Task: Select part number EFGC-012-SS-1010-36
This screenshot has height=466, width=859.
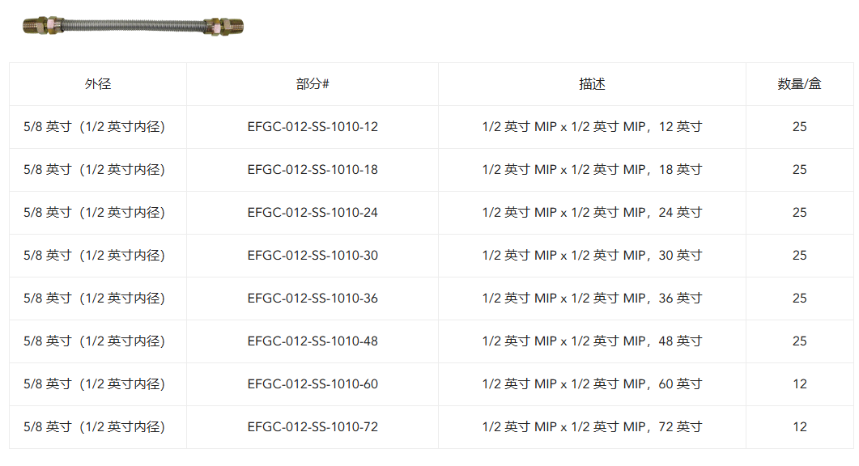Action: point(313,299)
